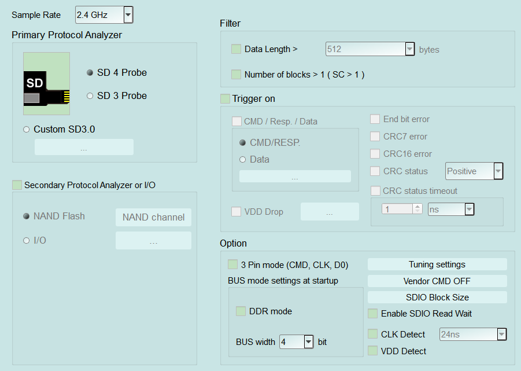This screenshot has width=521, height=371.
Task: Open the Data Length bytes dropdown
Action: [410, 49]
